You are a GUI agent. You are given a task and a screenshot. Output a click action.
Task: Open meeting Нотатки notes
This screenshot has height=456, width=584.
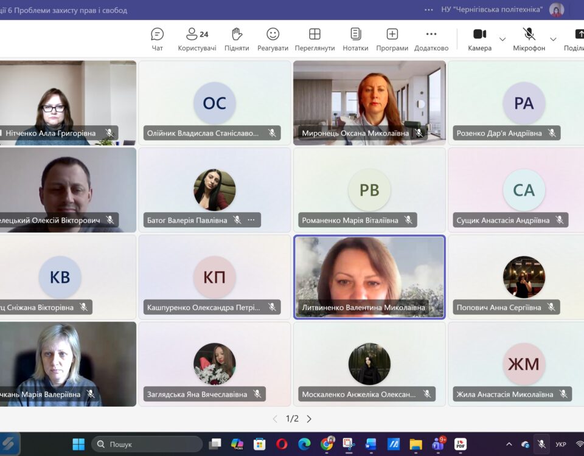point(355,40)
